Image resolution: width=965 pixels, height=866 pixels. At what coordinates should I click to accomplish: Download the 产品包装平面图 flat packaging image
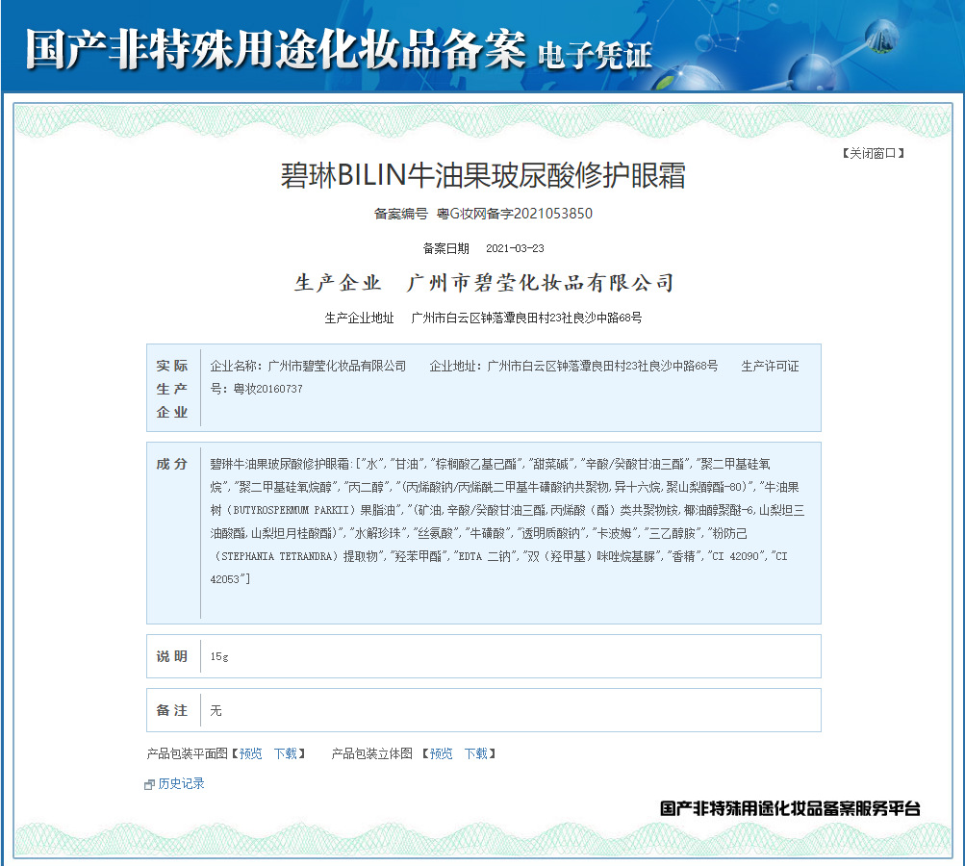click(285, 753)
